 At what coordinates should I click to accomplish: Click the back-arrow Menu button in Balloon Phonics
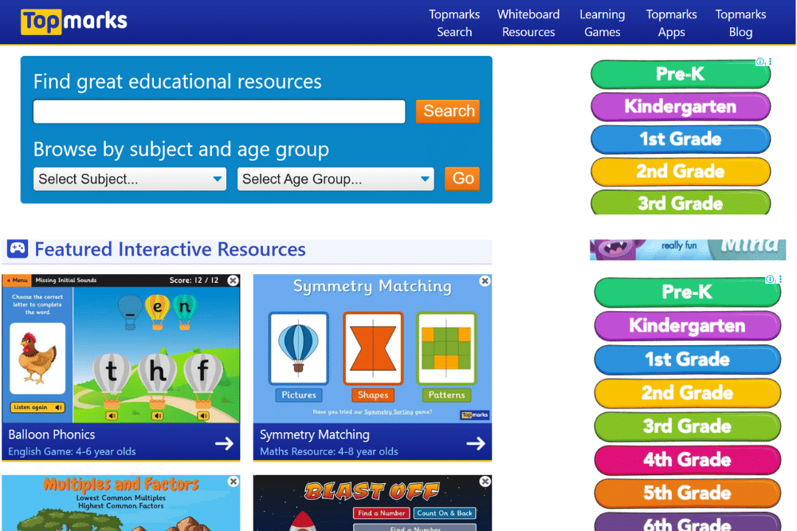pyautogui.click(x=17, y=280)
